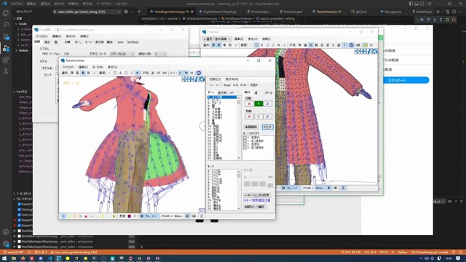Toggle the first IK ON/OFF checkbox
Screen dimensions: 466x262
(245, 138)
